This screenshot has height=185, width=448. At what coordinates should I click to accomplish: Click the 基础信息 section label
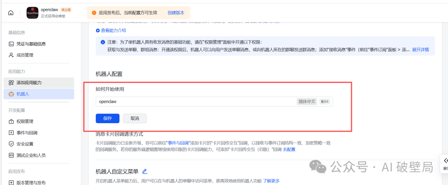(17, 32)
